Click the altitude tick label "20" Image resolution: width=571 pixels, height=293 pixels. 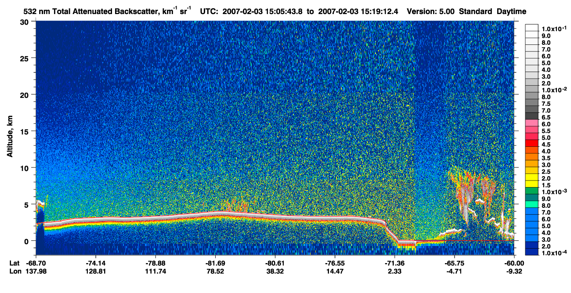click(x=25, y=95)
